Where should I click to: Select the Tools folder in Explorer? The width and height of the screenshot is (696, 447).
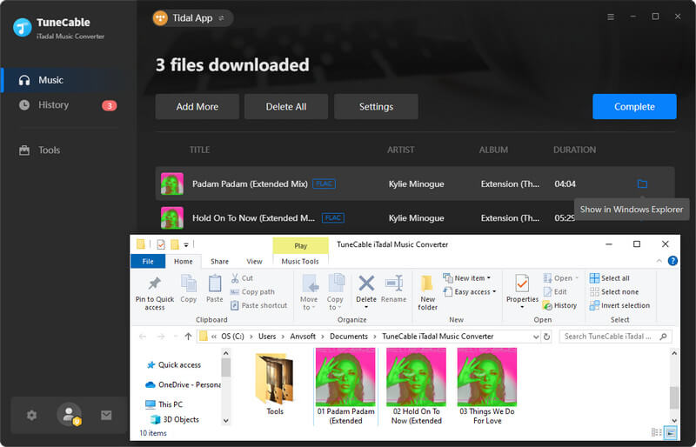[x=275, y=384]
